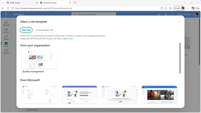Open the SharePoint help question mark
The image size is (201, 113).
pos(173,14)
